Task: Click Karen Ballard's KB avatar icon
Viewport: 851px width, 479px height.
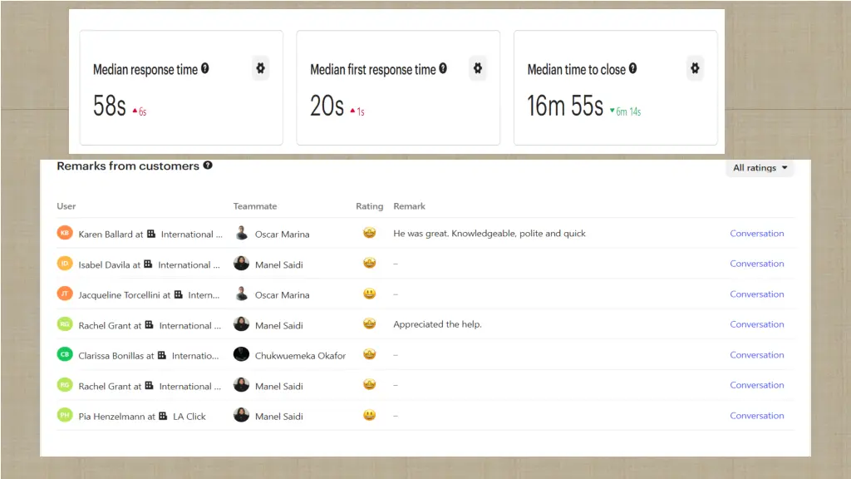Action: 65,234
